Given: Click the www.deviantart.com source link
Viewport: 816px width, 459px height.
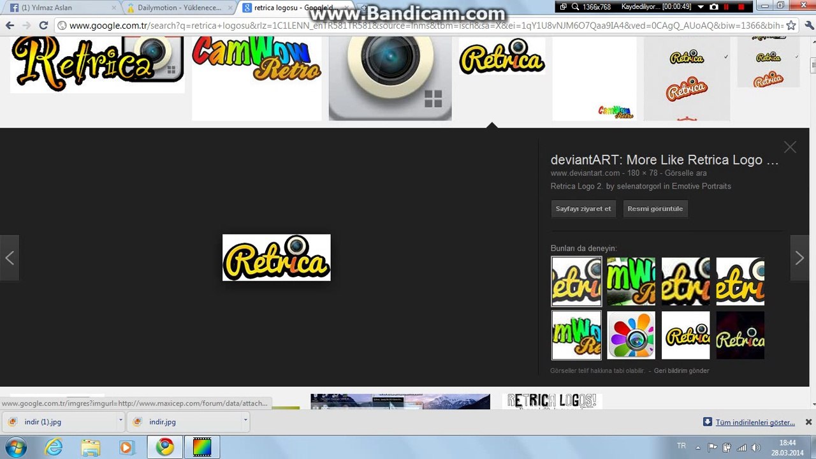Looking at the screenshot, I should pyautogui.click(x=585, y=173).
